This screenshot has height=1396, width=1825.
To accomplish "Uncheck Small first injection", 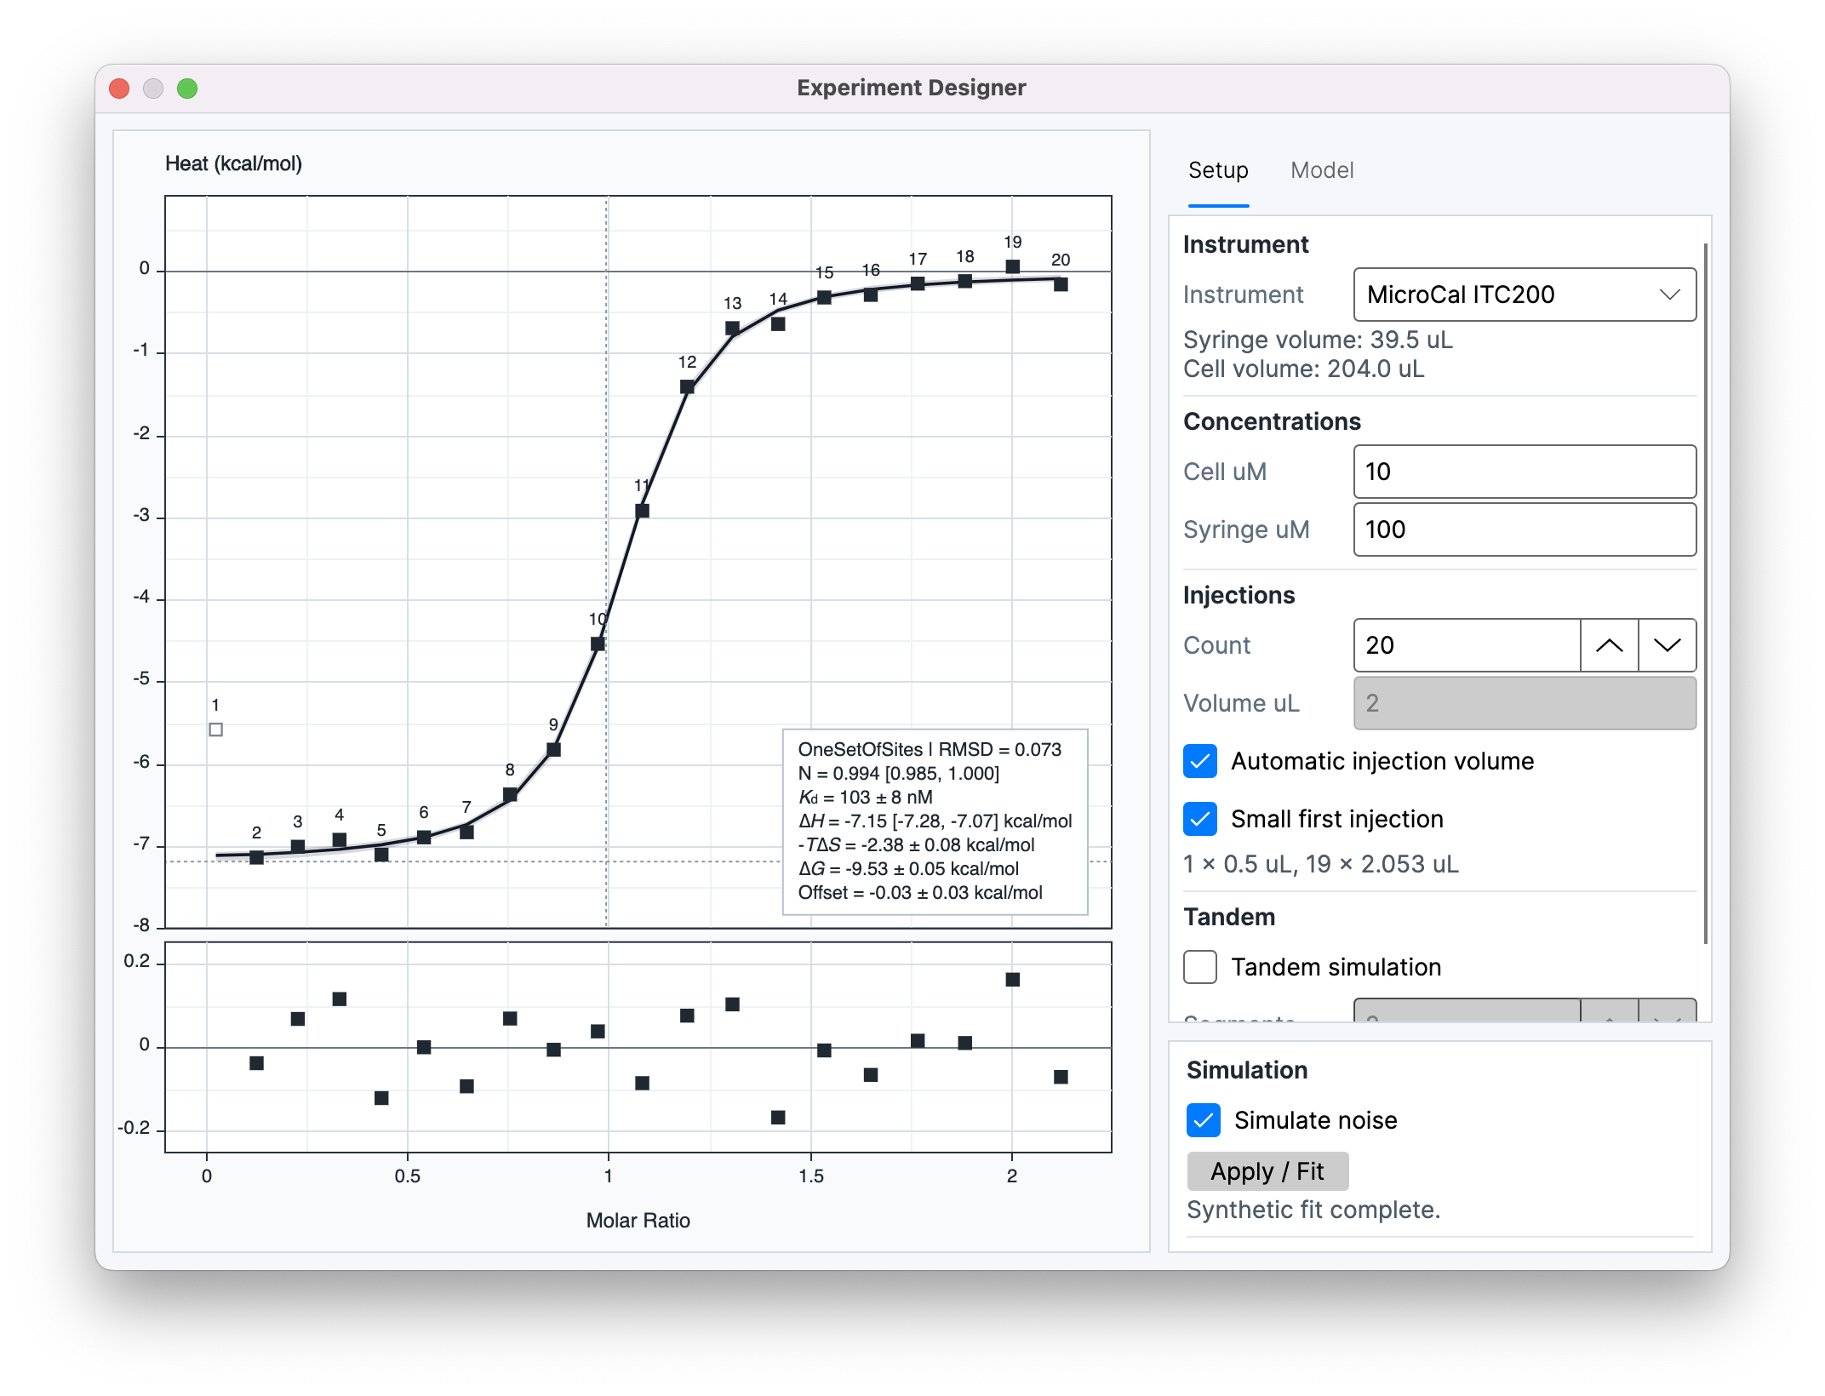I will coord(1199,819).
